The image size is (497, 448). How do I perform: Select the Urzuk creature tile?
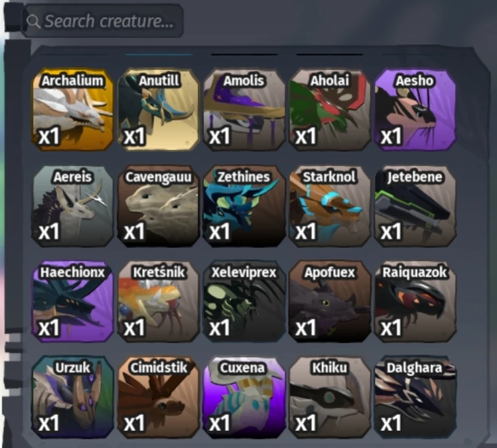(x=73, y=397)
